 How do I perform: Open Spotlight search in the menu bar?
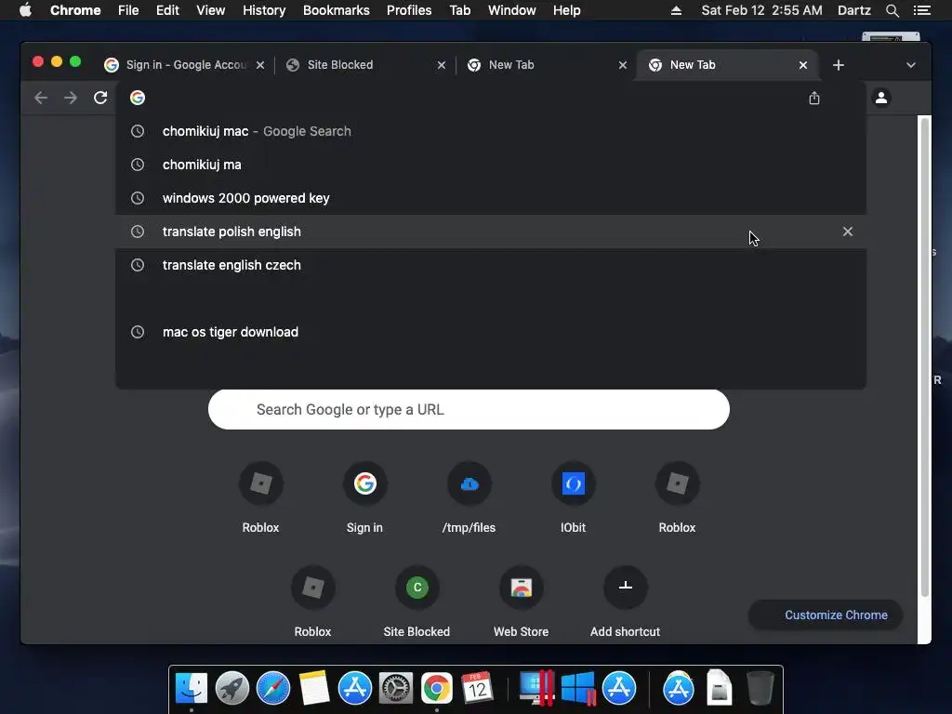click(892, 10)
